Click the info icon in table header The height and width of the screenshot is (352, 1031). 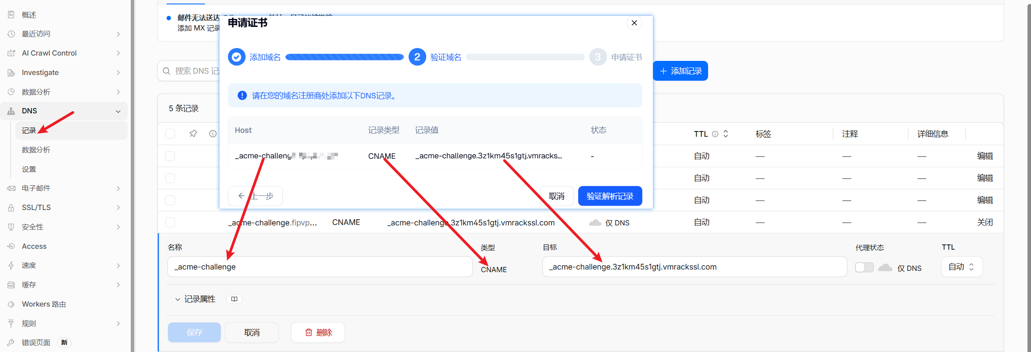(213, 134)
